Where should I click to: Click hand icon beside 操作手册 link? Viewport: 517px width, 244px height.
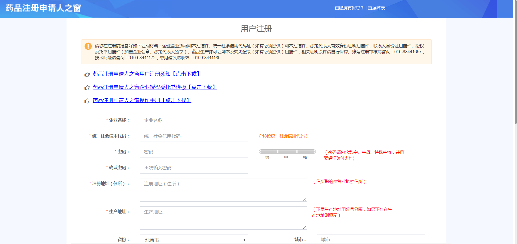point(87,101)
